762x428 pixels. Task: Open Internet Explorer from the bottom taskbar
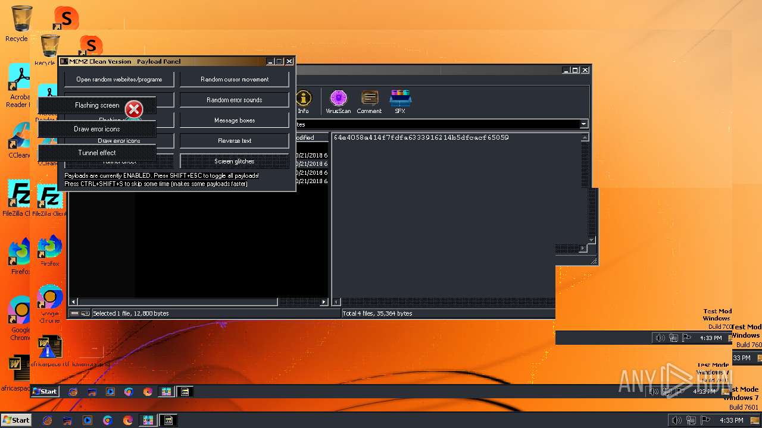[x=48, y=420]
